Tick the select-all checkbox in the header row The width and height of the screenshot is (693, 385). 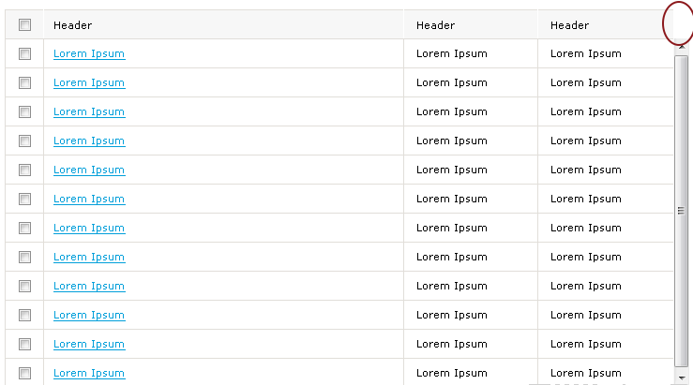tap(24, 25)
